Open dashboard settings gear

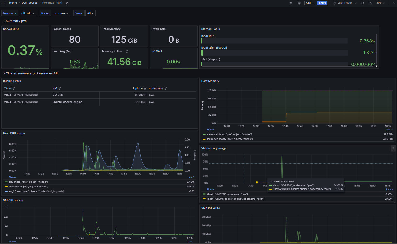click(299, 3)
